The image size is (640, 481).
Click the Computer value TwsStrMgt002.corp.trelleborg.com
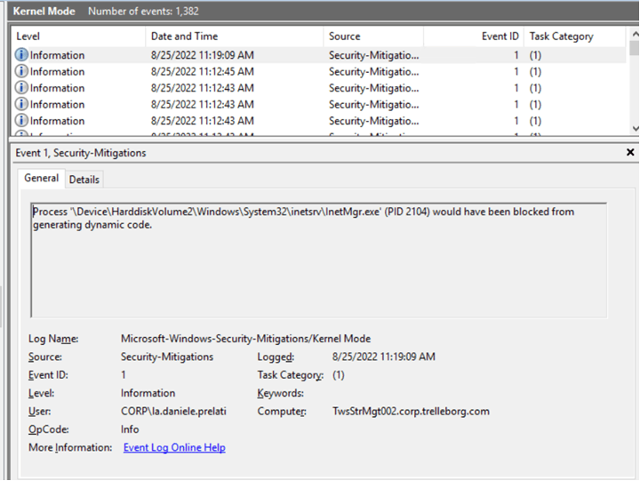[x=411, y=411]
